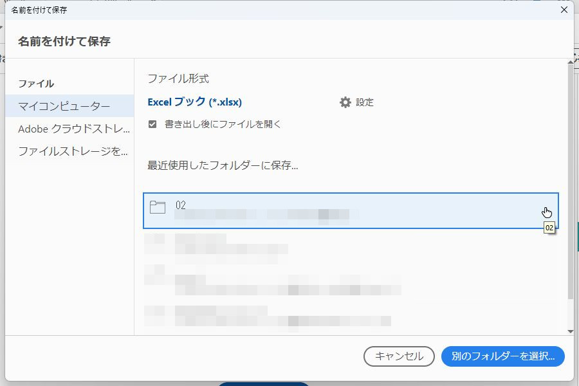The height and width of the screenshot is (386, 579).
Task: Click 別のフォルダーを選択 button
Action: click(x=502, y=356)
